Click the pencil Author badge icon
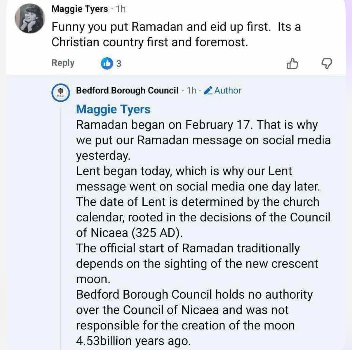Image resolution: width=352 pixels, height=350 pixels. click(208, 91)
